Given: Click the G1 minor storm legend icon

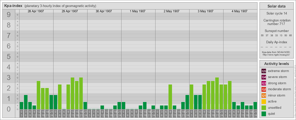Looking at the screenshot, I should click(x=264, y=95).
